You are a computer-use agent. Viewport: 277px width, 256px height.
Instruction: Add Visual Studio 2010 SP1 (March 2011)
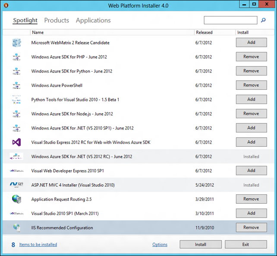[252, 213]
